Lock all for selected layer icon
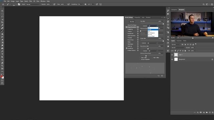This screenshot has height=120, width=214. 185,51
